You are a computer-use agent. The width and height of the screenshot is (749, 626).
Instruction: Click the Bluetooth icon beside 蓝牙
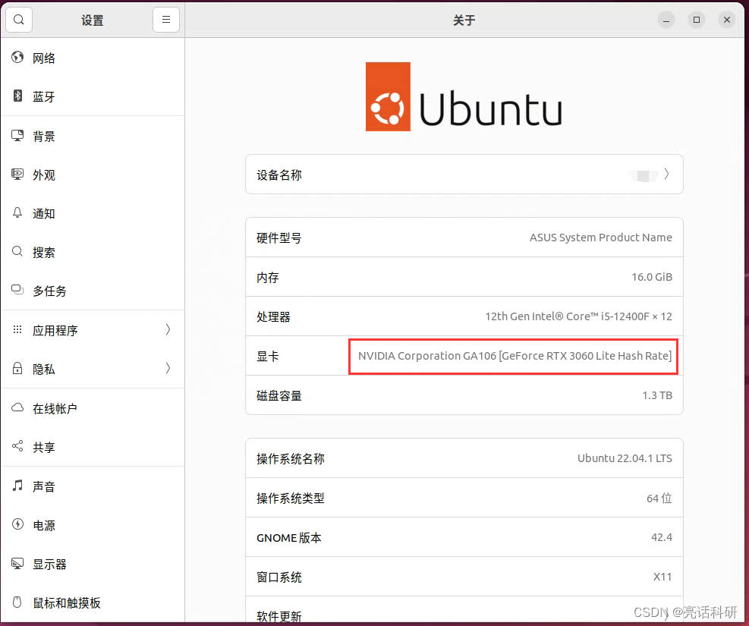17,96
